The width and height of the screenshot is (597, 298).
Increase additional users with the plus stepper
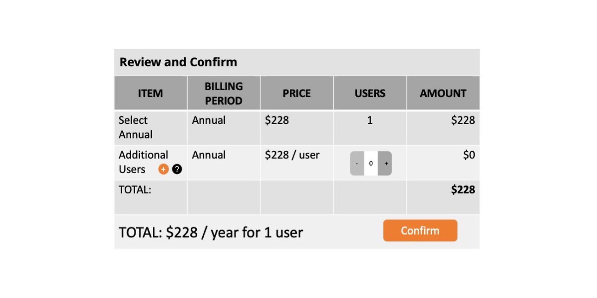385,163
